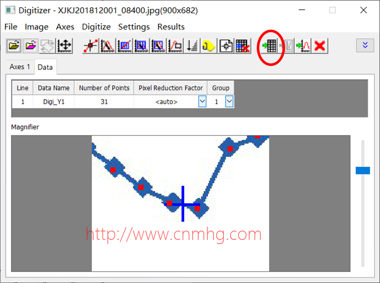Open the Results menu
This screenshot has width=380, height=283.
(x=171, y=27)
